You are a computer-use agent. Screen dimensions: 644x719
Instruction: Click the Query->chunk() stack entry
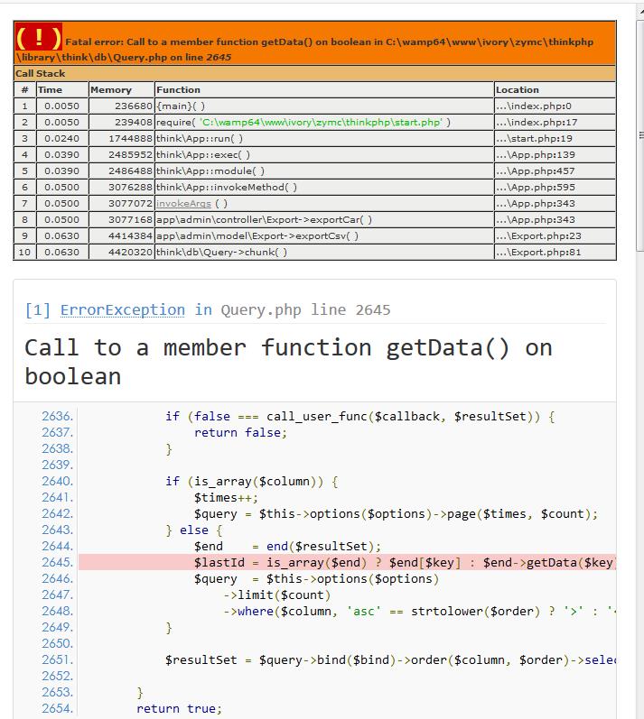tap(222, 252)
